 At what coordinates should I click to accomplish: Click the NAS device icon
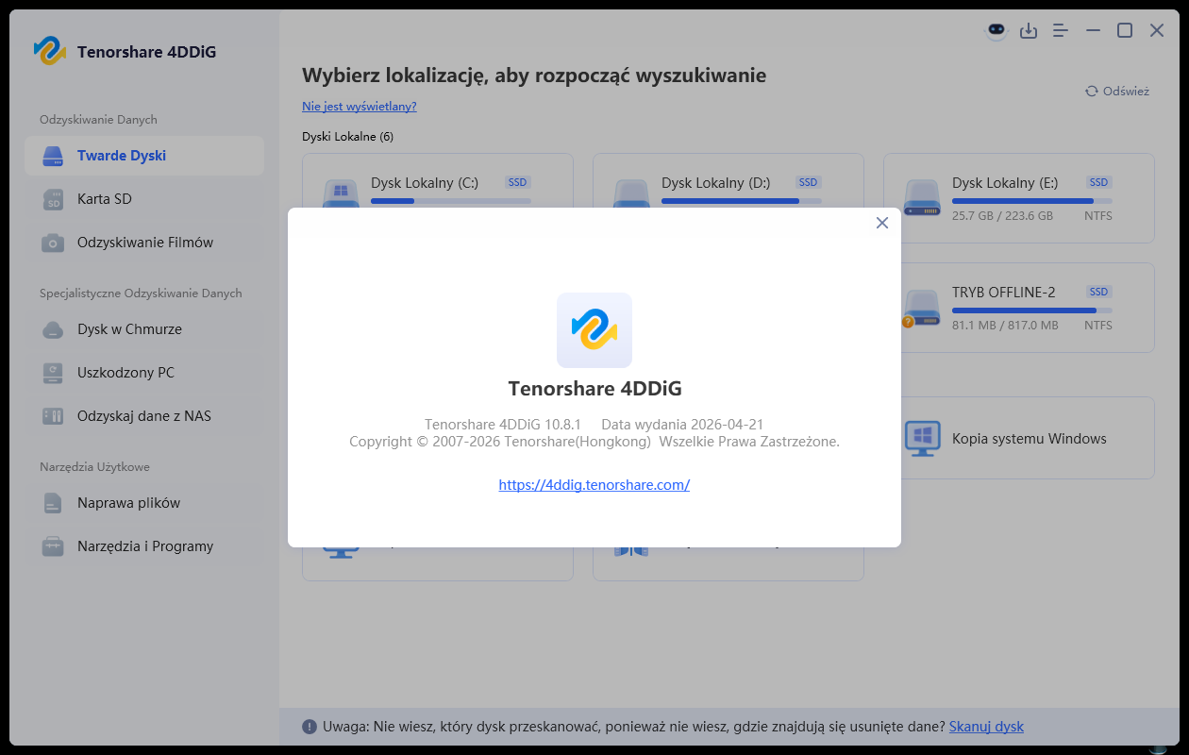(x=53, y=416)
